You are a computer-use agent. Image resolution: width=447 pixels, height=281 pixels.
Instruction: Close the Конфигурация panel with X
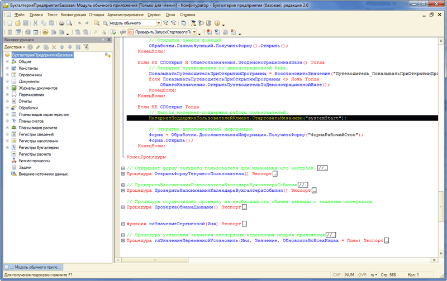110,40
